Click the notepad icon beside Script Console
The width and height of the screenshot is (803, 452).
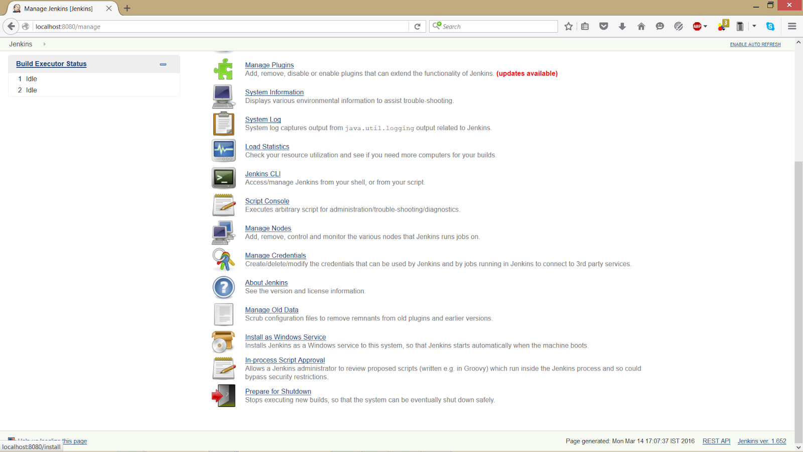pyautogui.click(x=223, y=205)
